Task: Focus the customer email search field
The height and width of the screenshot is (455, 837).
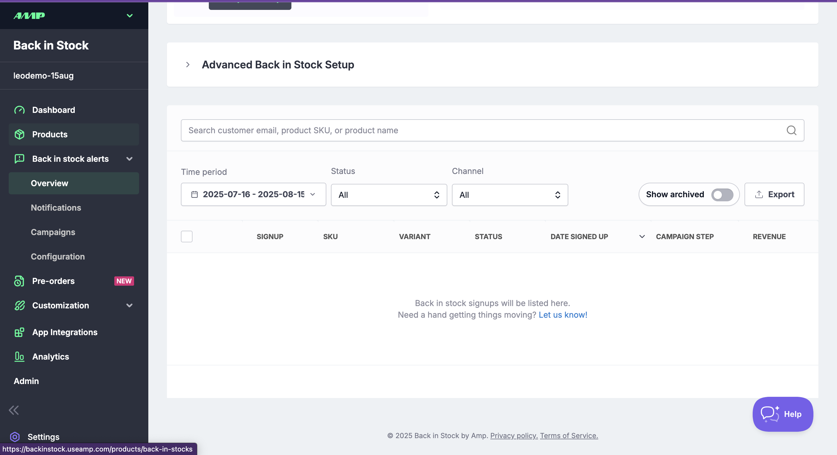Action: (x=492, y=130)
